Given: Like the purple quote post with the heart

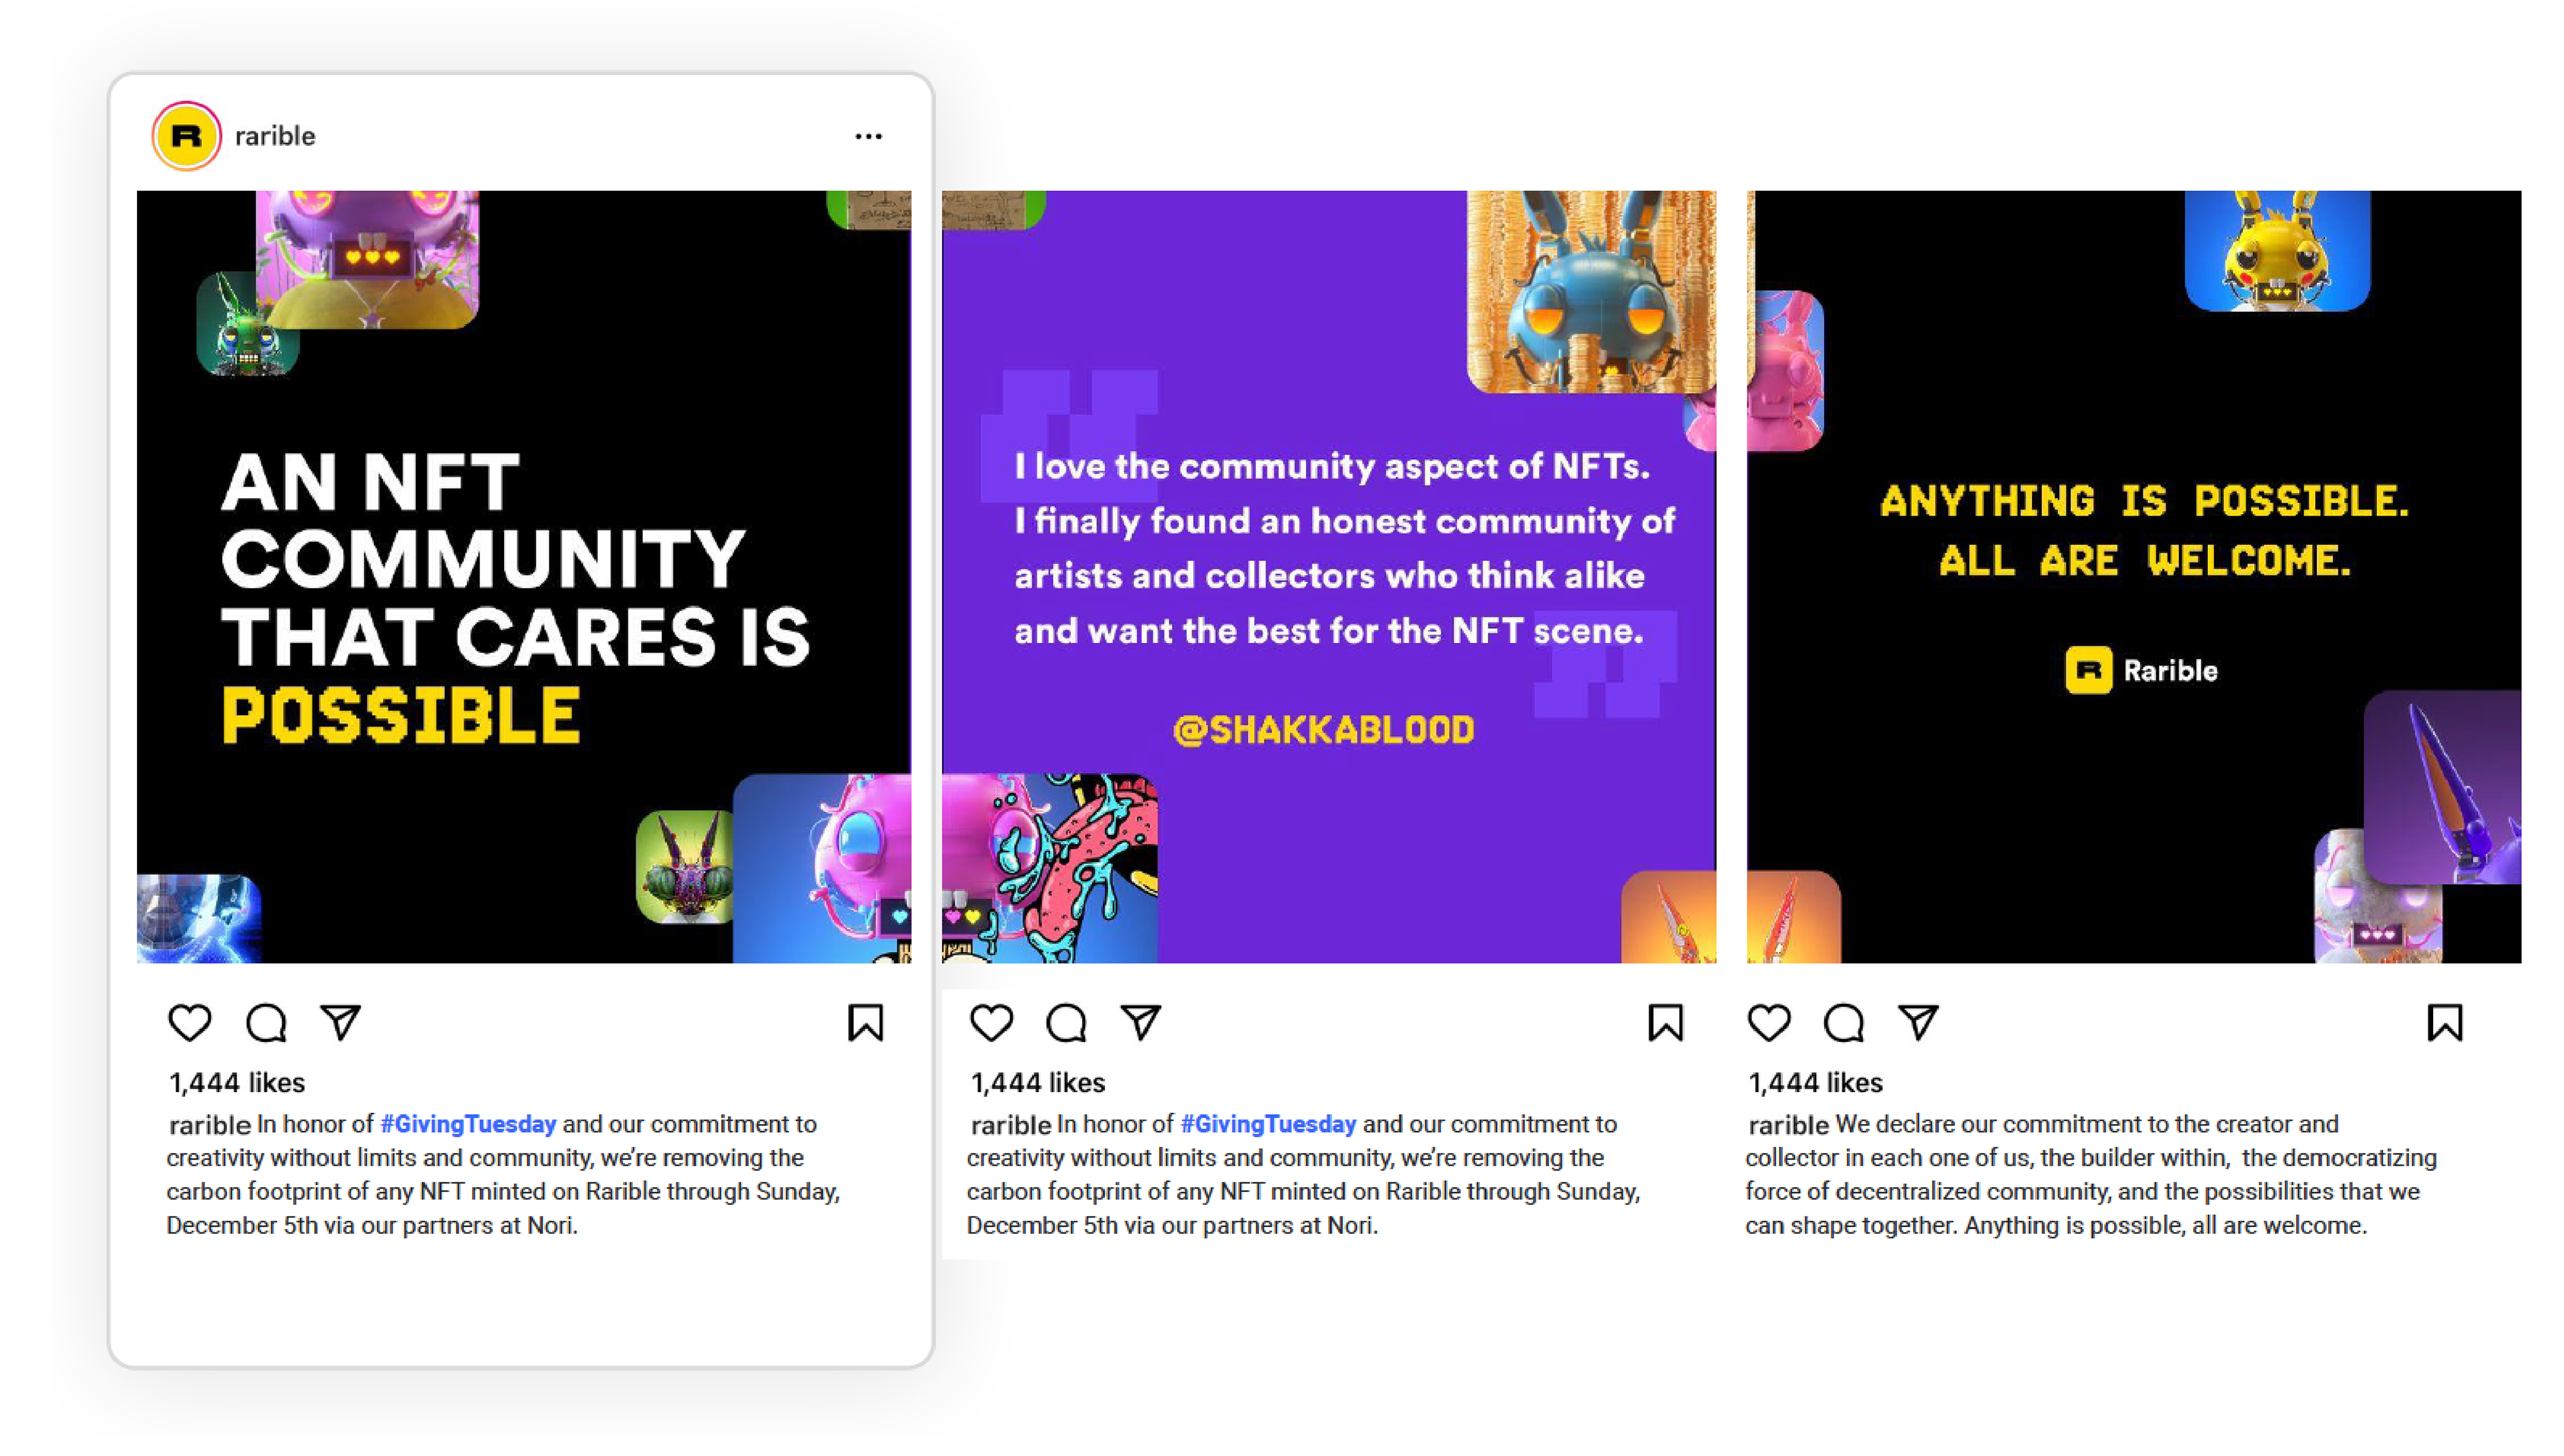Looking at the screenshot, I should (x=991, y=1022).
